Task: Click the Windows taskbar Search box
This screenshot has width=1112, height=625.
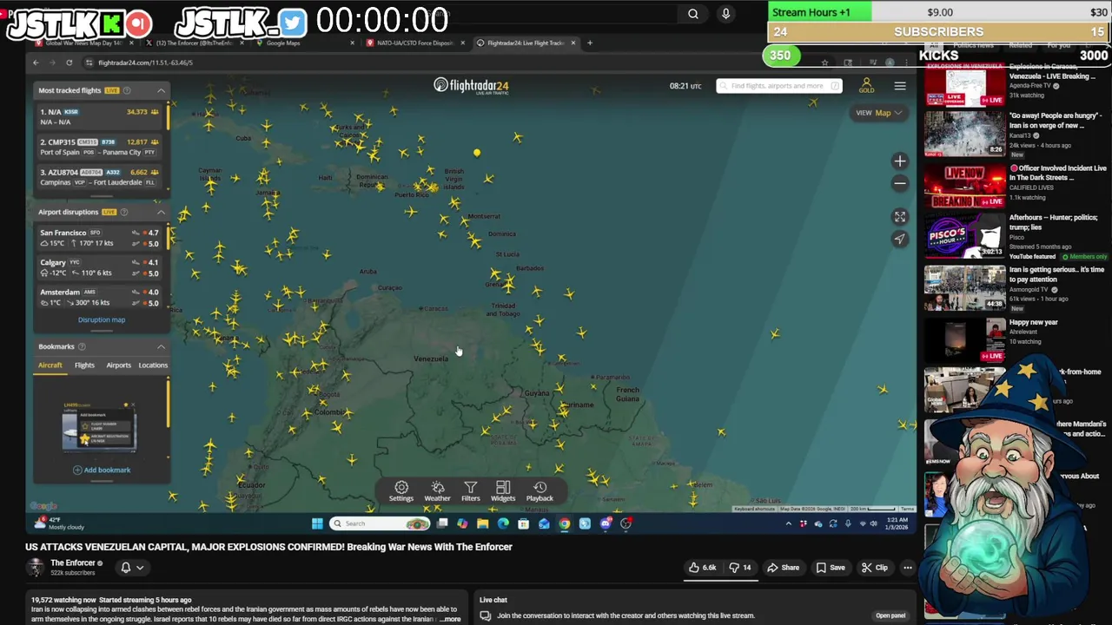Action: click(x=380, y=523)
